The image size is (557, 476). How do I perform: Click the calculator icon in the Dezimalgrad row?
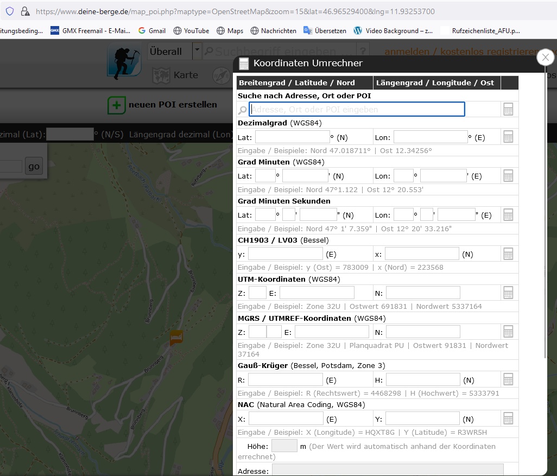(508, 137)
